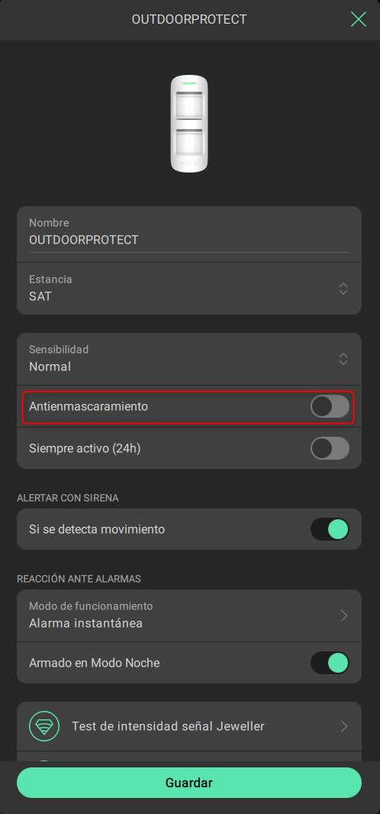
Task: Open Test de intensidad señal Jeweller
Action: [x=189, y=725]
